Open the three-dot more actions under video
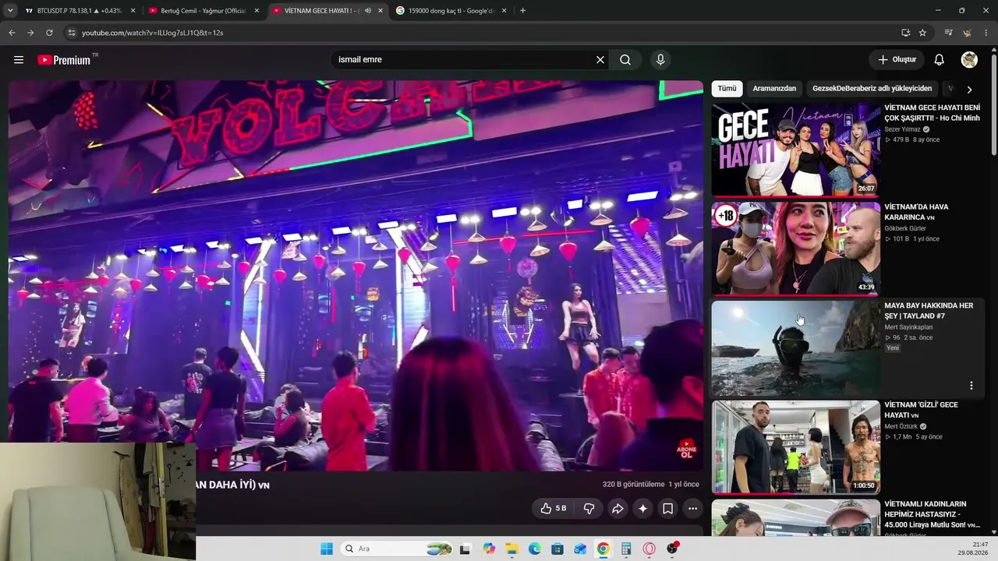The height and width of the screenshot is (561, 998). point(692,509)
